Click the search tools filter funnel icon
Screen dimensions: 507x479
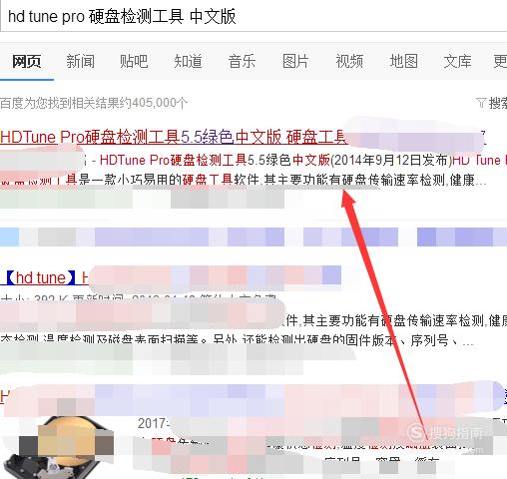click(481, 103)
